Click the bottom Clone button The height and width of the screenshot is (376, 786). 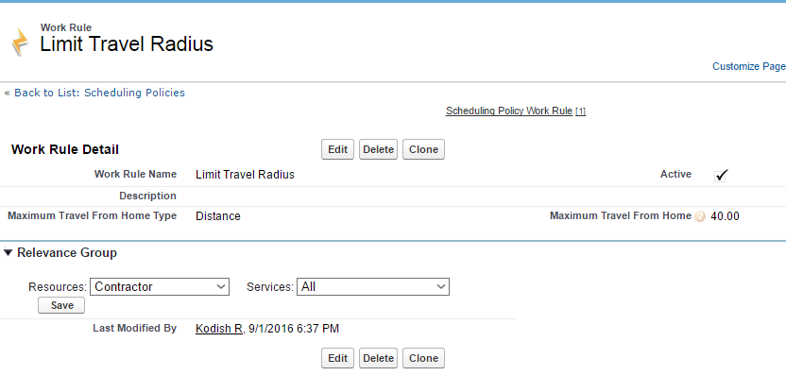pyautogui.click(x=423, y=358)
